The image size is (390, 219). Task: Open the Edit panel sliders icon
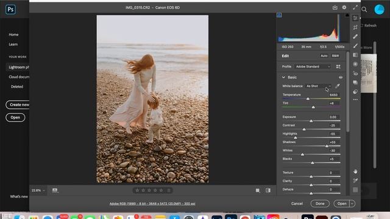click(355, 18)
